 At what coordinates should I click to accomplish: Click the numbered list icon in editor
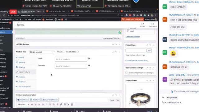tap(43, 105)
